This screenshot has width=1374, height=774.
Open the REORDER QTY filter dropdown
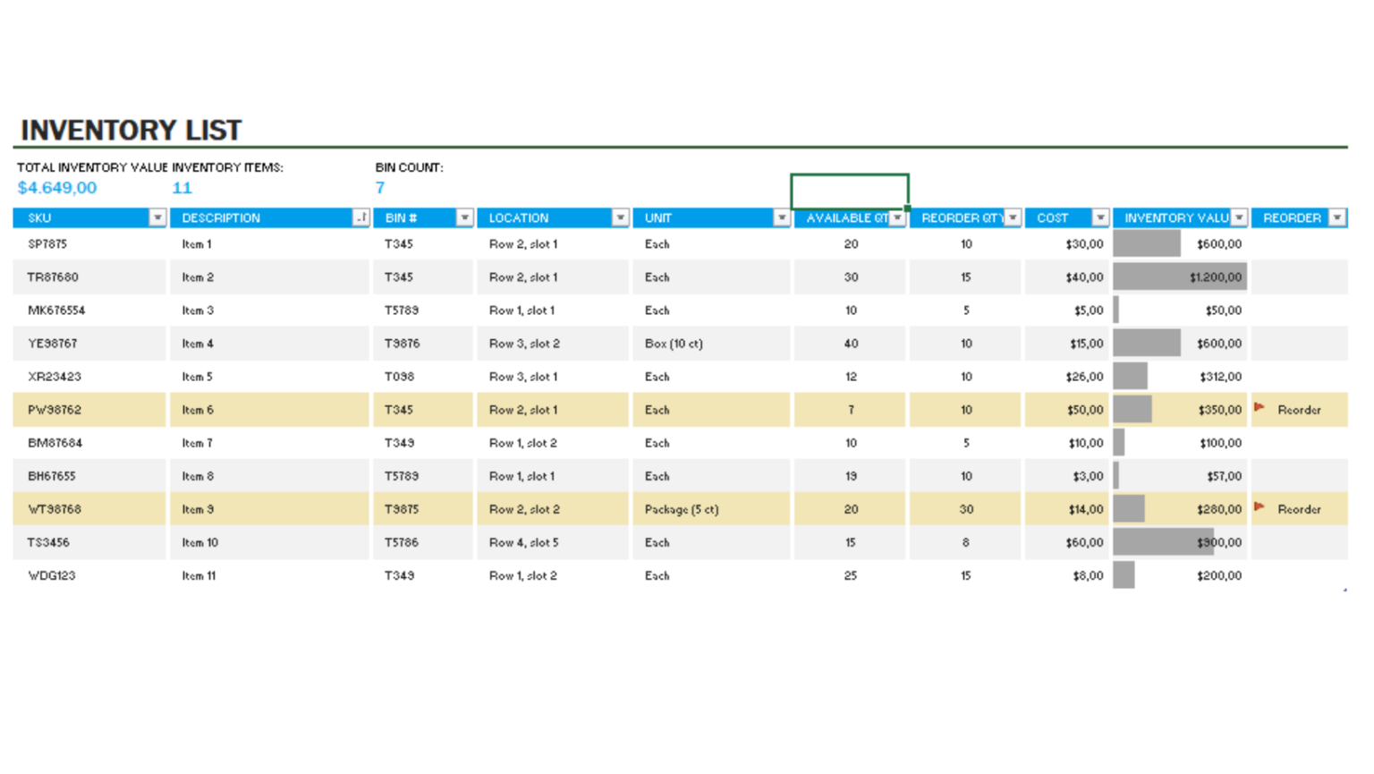[x=1014, y=217]
